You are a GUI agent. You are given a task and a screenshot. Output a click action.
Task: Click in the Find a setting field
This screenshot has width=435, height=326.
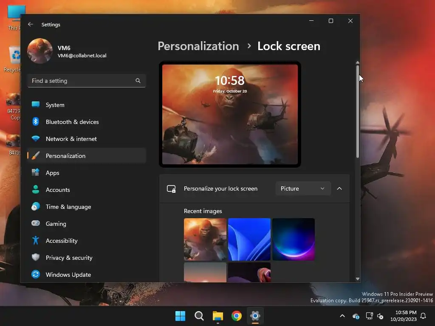click(x=87, y=81)
